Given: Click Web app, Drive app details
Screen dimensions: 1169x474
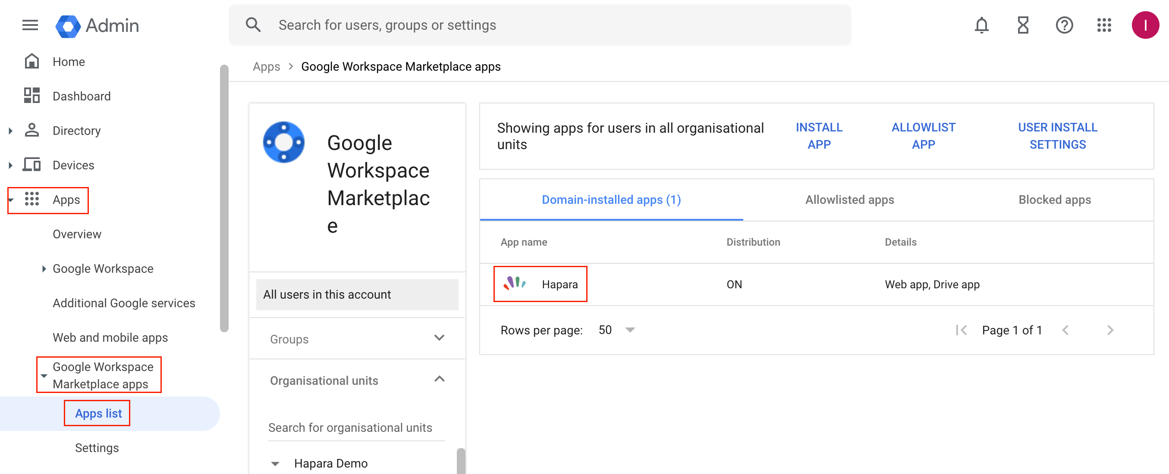Looking at the screenshot, I should [x=932, y=284].
